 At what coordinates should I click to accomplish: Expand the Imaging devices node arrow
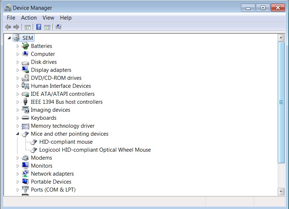click(18, 110)
